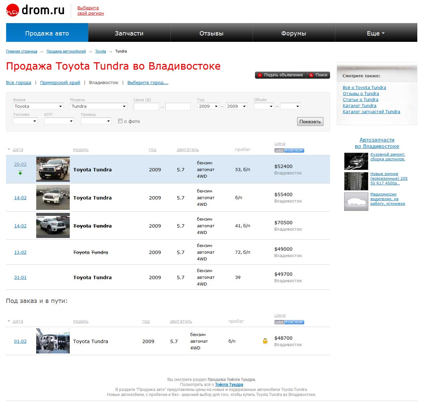This screenshot has height=402, width=423.
Task: Switch prices to the USD badge in top table
Action: 279,151
